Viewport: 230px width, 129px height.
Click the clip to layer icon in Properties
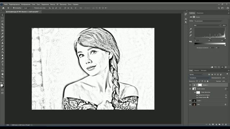[212, 67]
